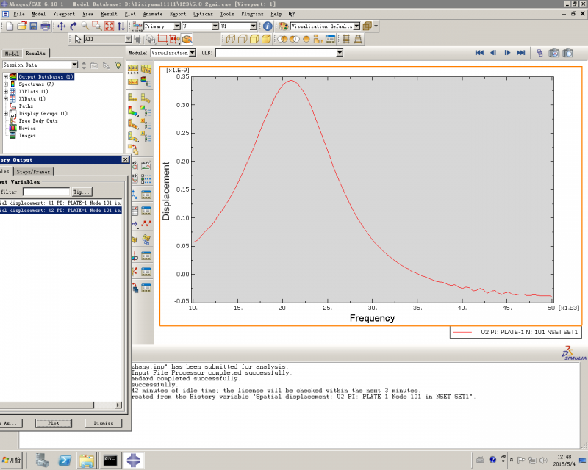
Task: Jump to the first frame button
Action: (x=479, y=53)
